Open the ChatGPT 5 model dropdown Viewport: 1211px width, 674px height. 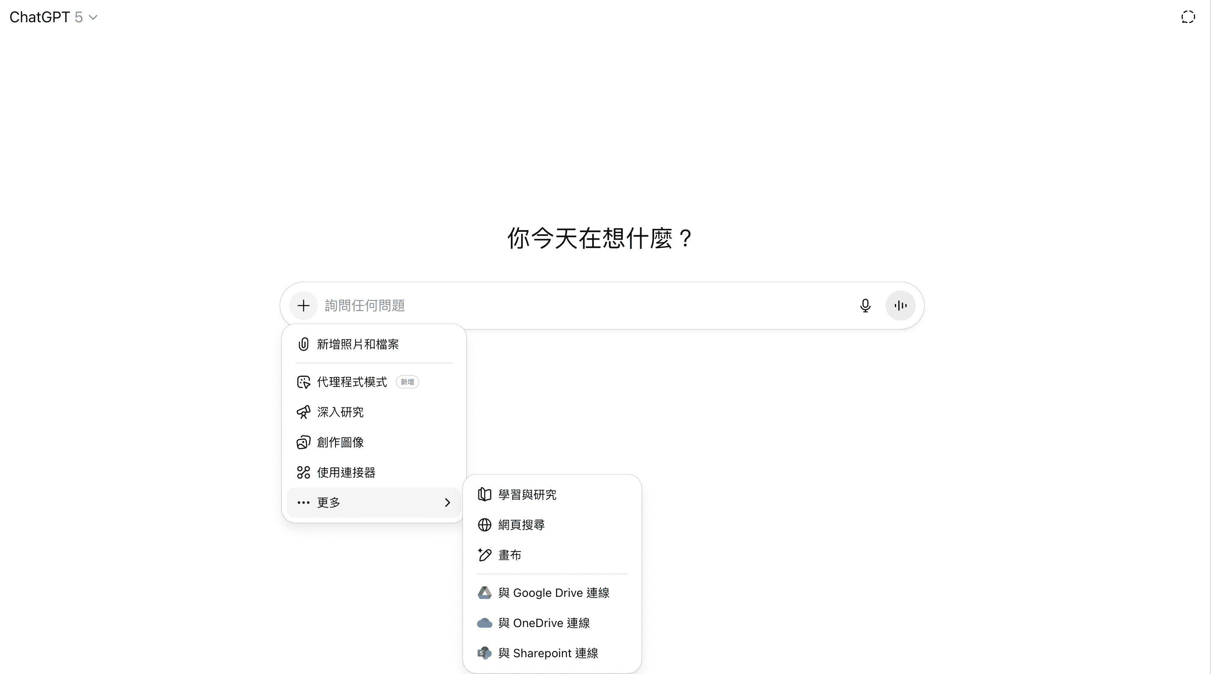[53, 17]
